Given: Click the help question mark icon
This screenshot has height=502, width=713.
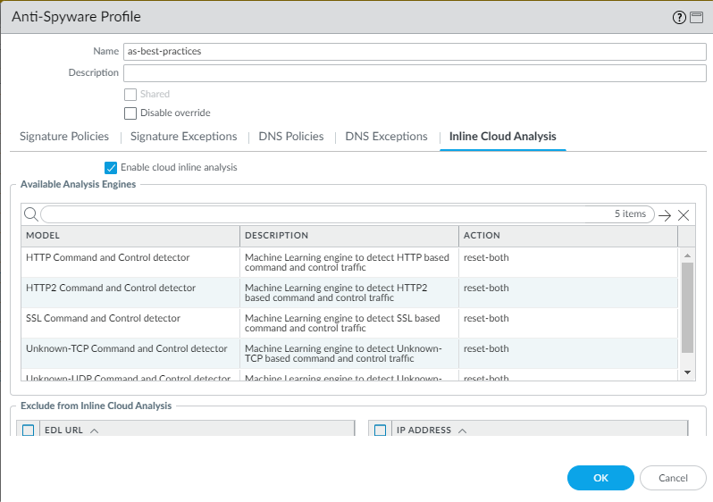Looking at the screenshot, I should click(x=678, y=17).
